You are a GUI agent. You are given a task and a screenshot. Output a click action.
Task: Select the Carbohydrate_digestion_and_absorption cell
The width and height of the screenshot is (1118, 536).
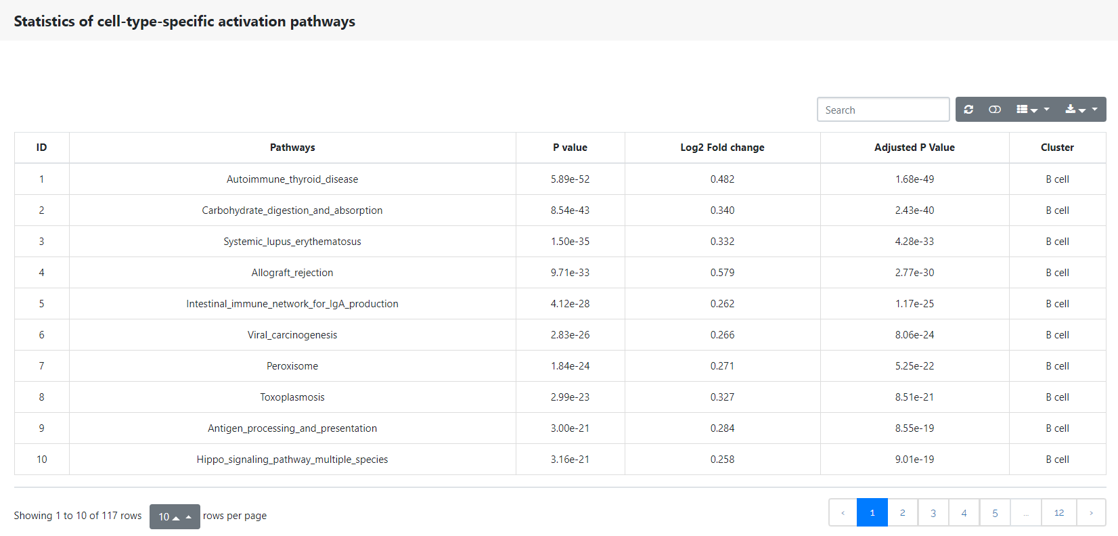point(292,210)
